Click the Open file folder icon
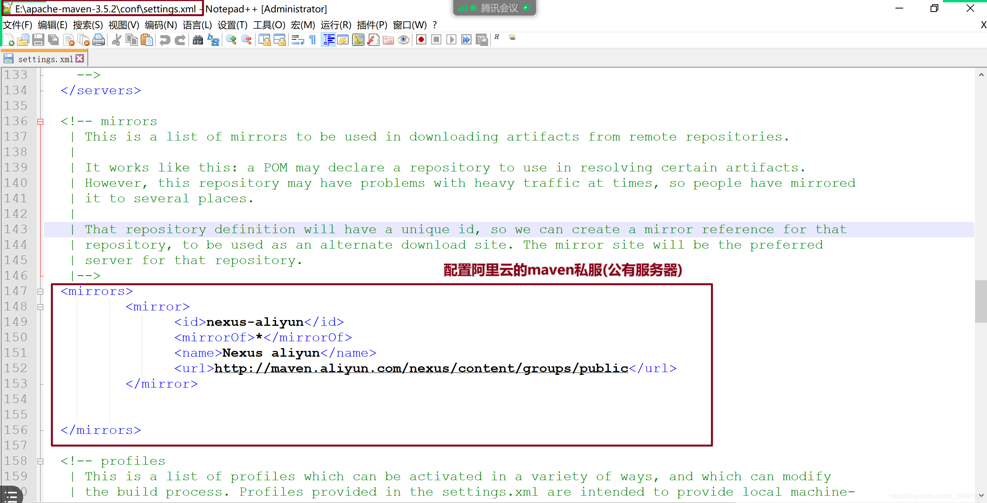987x503 pixels. tap(23, 40)
